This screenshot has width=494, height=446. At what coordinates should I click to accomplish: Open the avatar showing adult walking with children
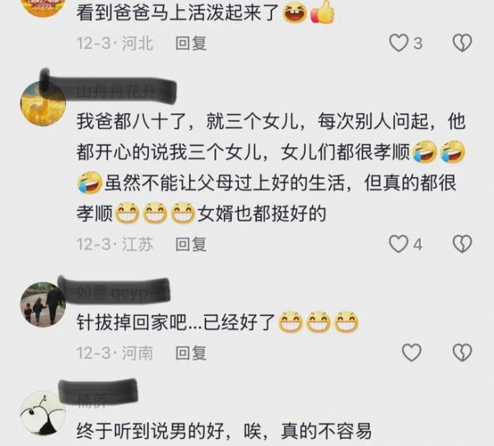[43, 304]
